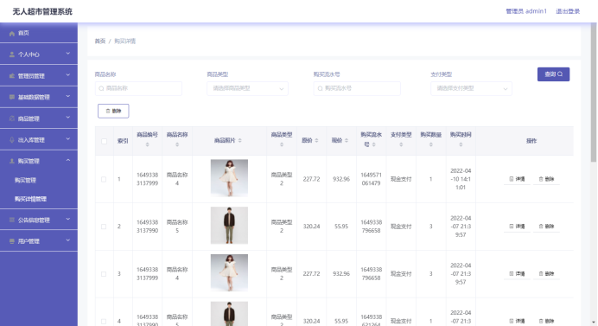Click the 无人超市管理系统 title

[x=42, y=11]
